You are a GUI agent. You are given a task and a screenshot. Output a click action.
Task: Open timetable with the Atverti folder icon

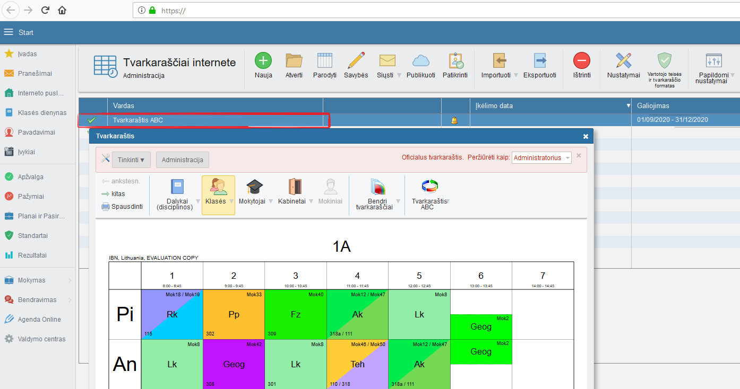point(294,61)
